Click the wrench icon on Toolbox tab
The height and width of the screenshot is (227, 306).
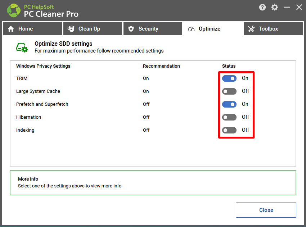coord(251,29)
